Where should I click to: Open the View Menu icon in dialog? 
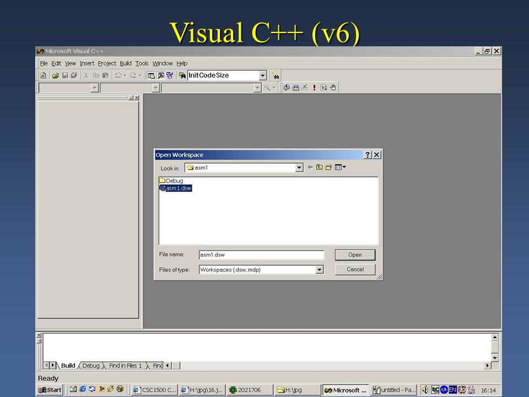pyautogui.click(x=340, y=168)
